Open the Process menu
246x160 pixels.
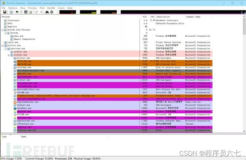[32, 8]
